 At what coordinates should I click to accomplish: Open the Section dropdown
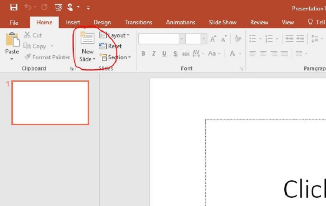[115, 57]
